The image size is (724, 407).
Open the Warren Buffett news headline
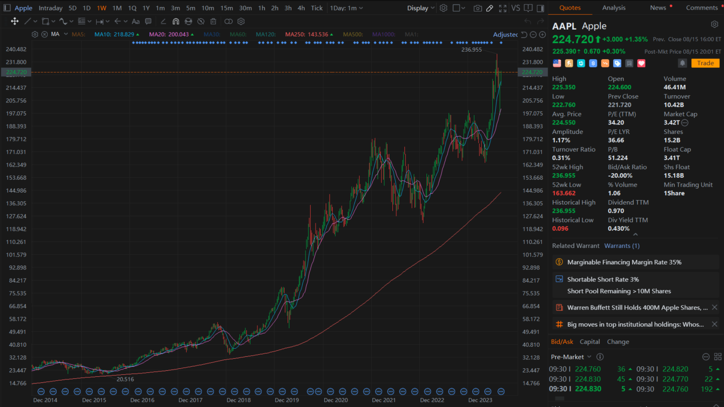637,308
